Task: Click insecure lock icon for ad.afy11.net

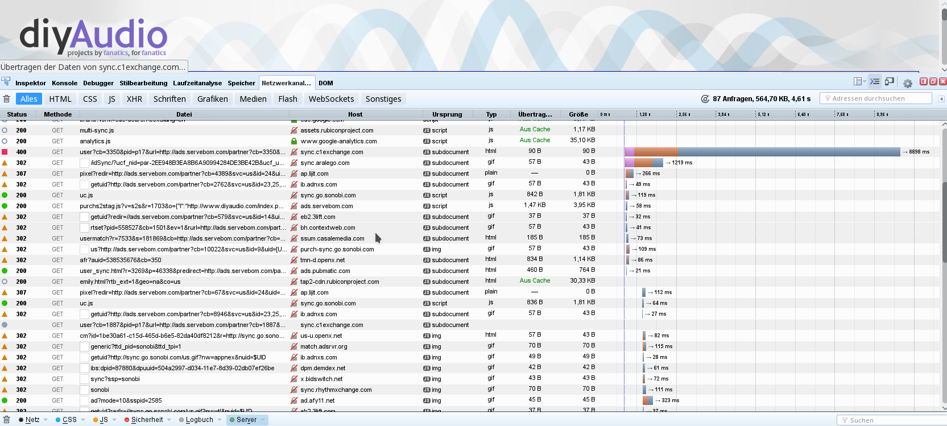Action: 294,400
